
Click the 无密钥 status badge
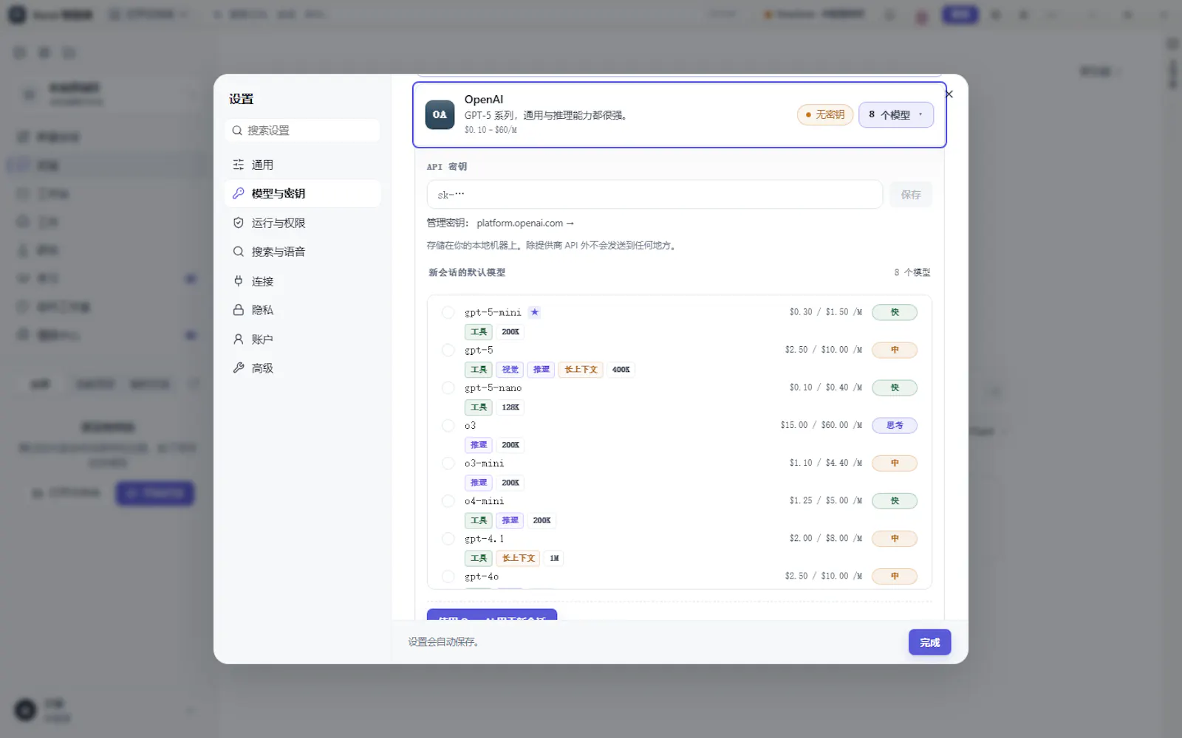825,115
